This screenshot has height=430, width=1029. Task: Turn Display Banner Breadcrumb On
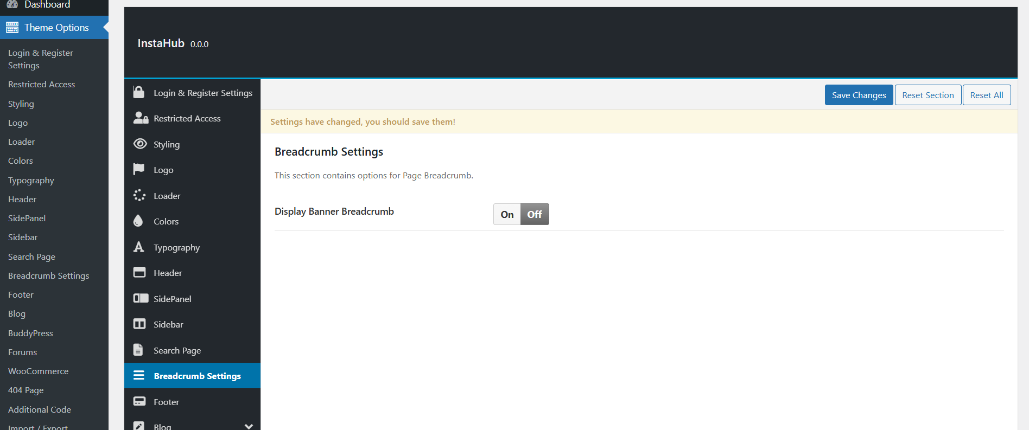click(507, 214)
